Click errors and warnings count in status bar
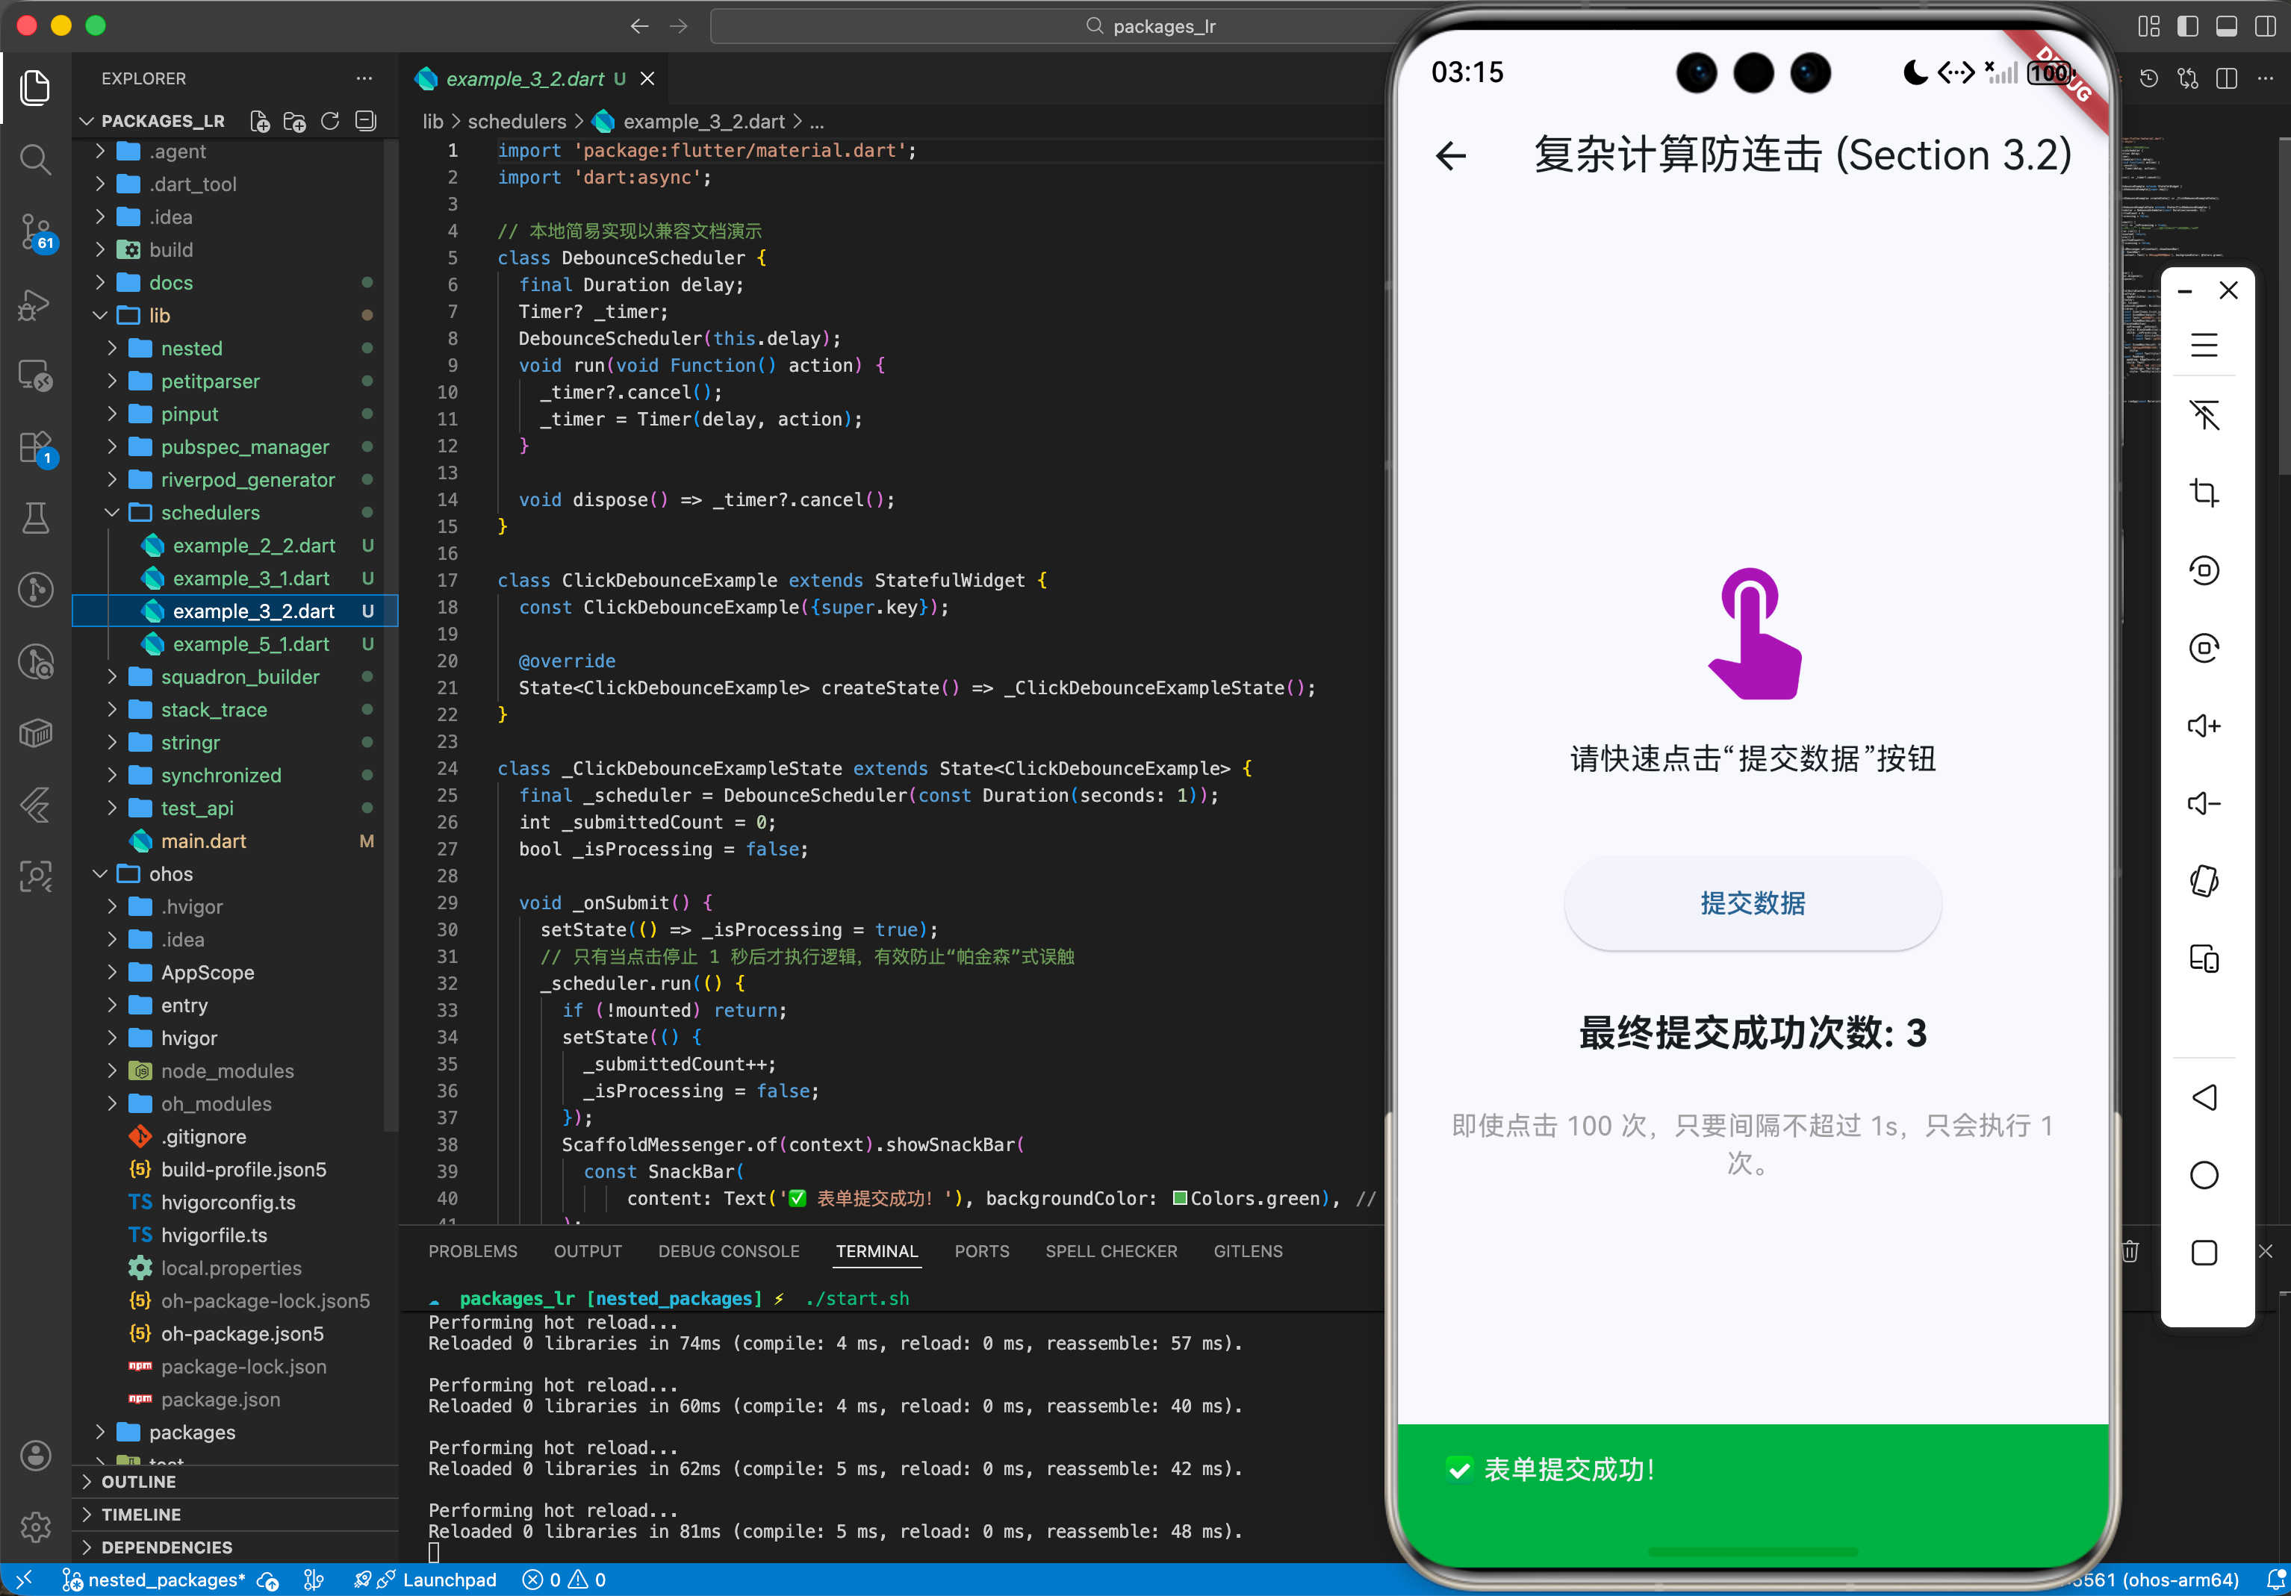 (565, 1580)
